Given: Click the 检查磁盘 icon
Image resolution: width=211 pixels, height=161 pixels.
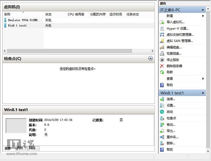Looking at the screenshot, I should pyautogui.click(x=162, y=53).
